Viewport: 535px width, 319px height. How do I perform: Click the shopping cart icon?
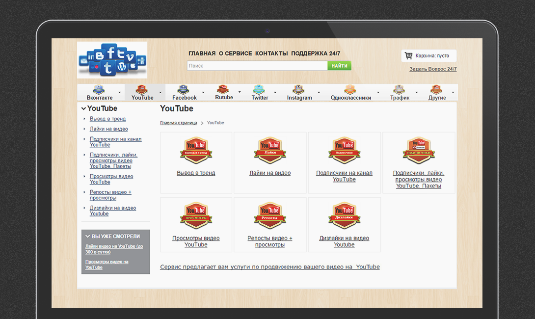[408, 55]
